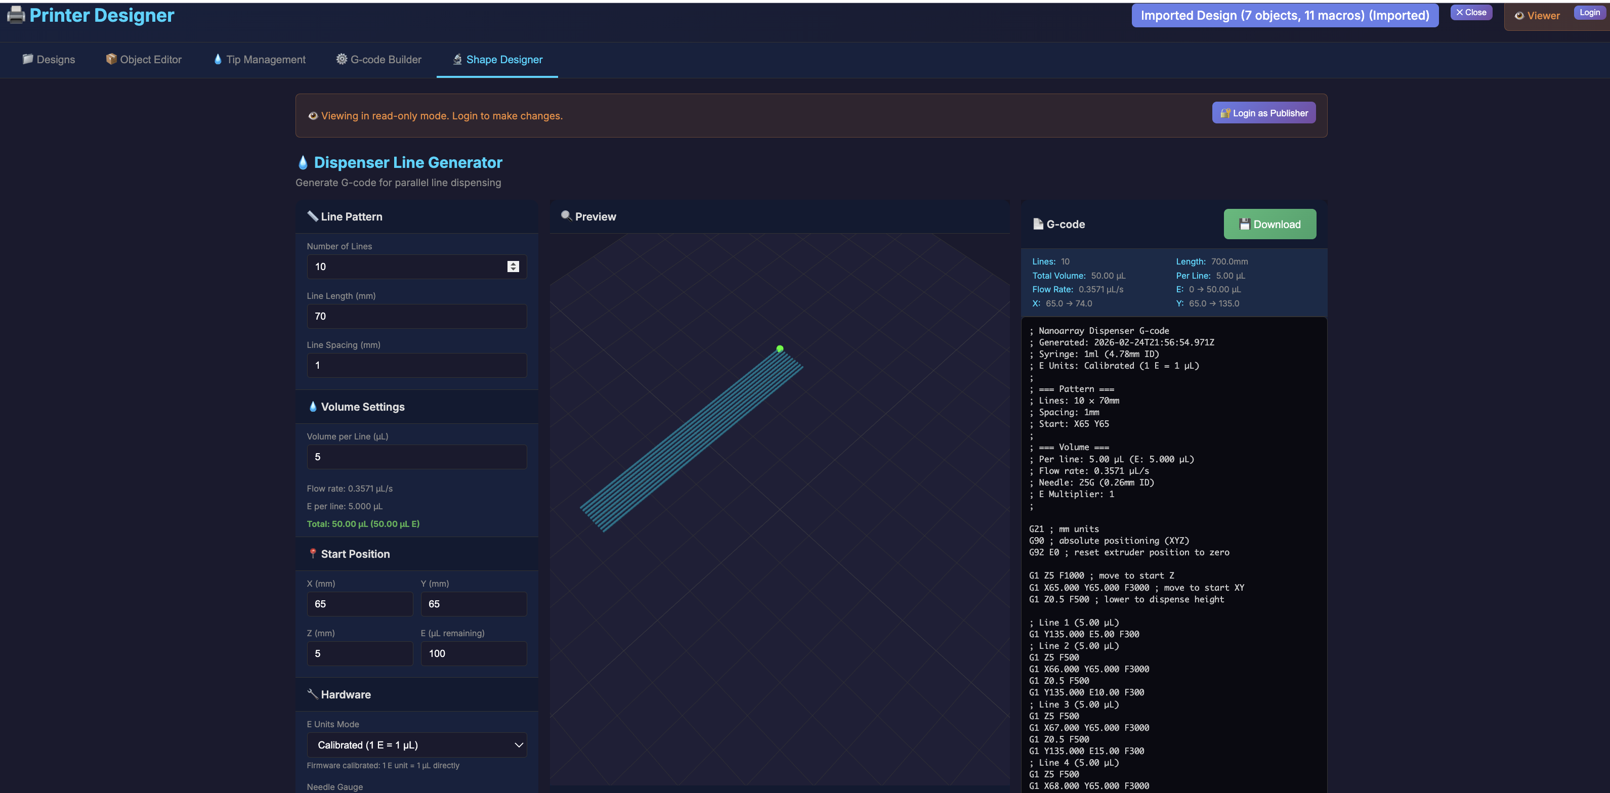Click the document icon next to G-code

pyautogui.click(x=1038, y=224)
